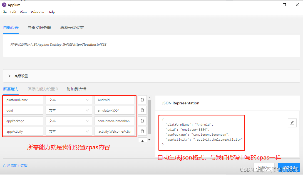Open type dropdown for appPackage row
The width and height of the screenshot is (303, 175).
(69, 121)
